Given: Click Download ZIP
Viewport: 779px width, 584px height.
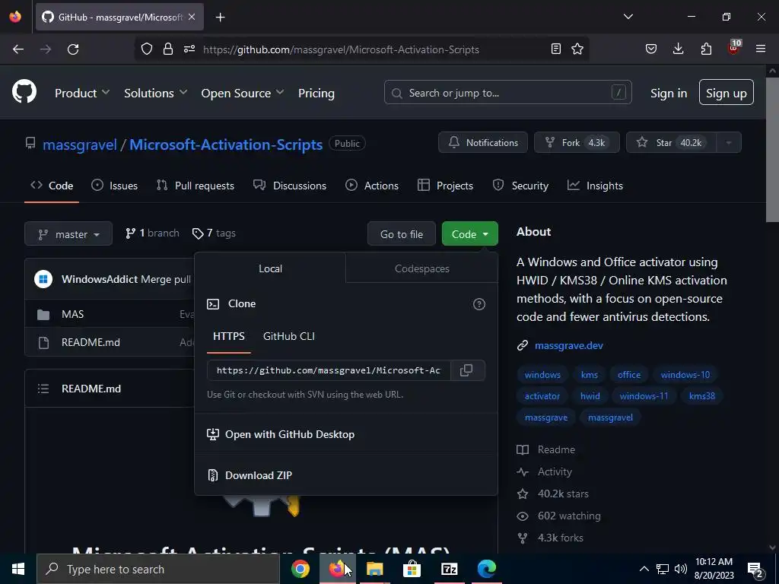Looking at the screenshot, I should click(259, 475).
